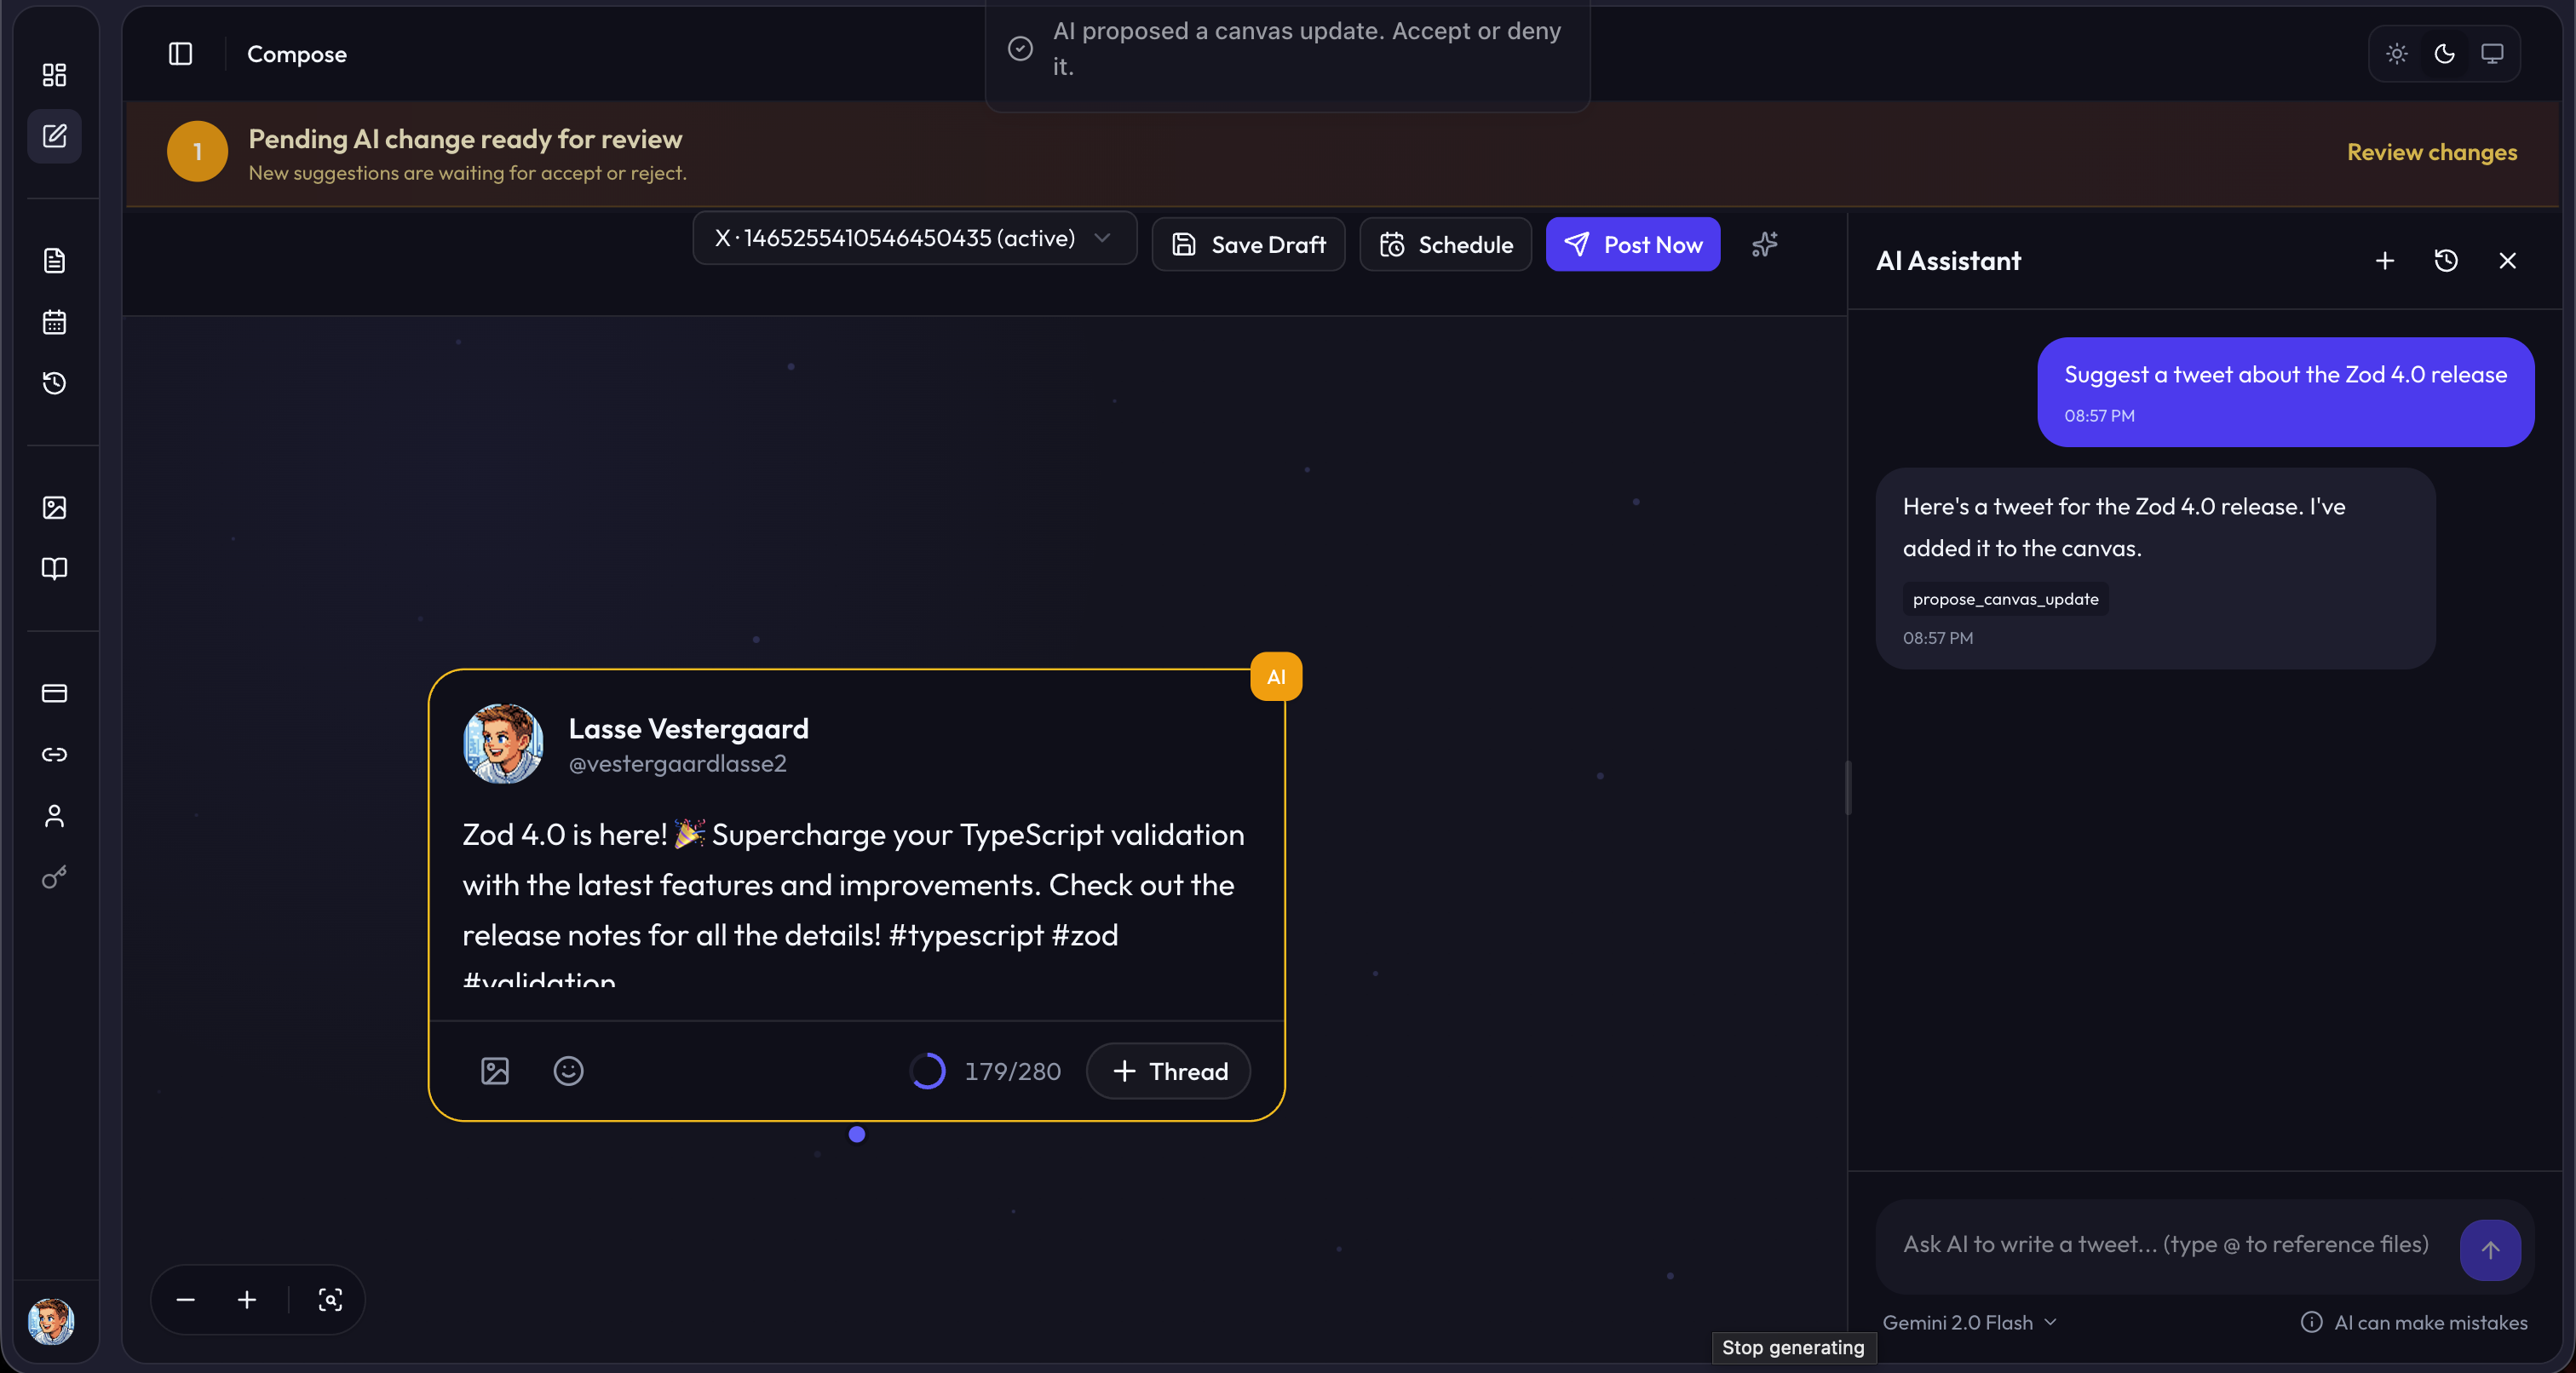Click Save Draft
The image size is (2576, 1373).
(x=1248, y=244)
